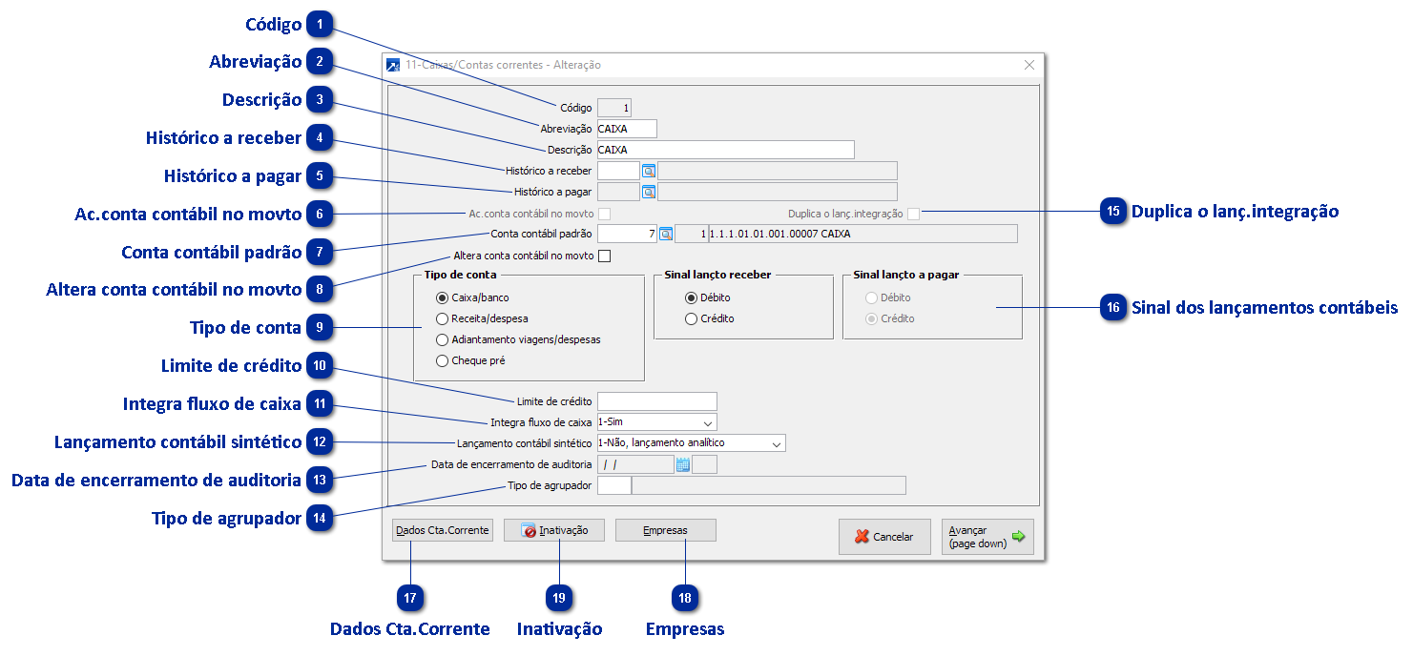This screenshot has height=656, width=1413.
Task: Click Avançar (page down) button
Action: (987, 537)
